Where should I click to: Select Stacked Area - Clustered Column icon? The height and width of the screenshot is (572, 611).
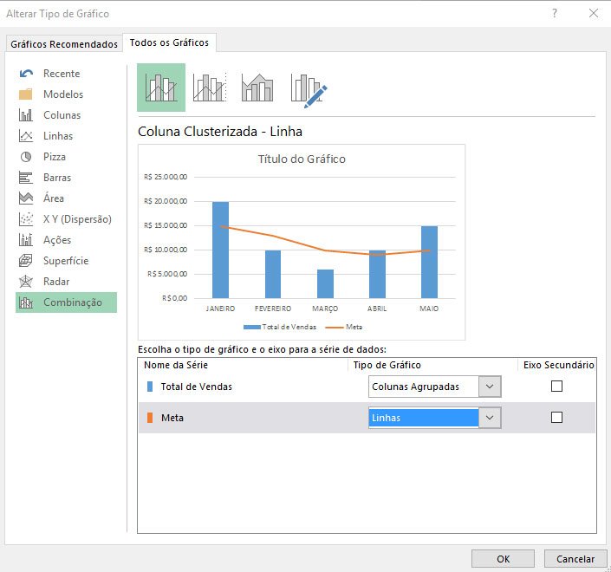click(x=257, y=88)
